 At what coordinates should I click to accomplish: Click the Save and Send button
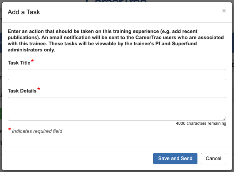[175, 159]
